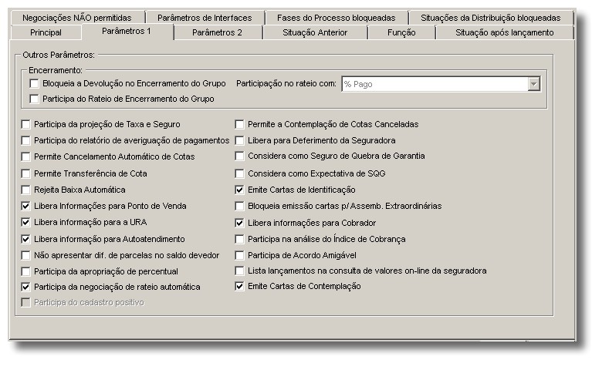
Task: Uncheck Libera informação para a URA
Action: pos(25,222)
